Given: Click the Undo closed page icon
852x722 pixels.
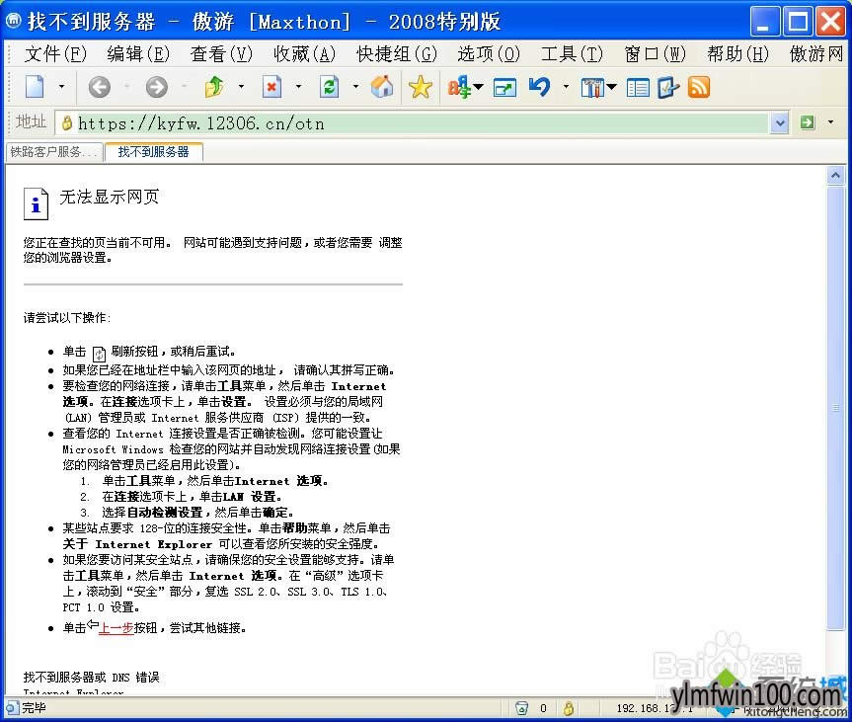Looking at the screenshot, I should (540, 87).
